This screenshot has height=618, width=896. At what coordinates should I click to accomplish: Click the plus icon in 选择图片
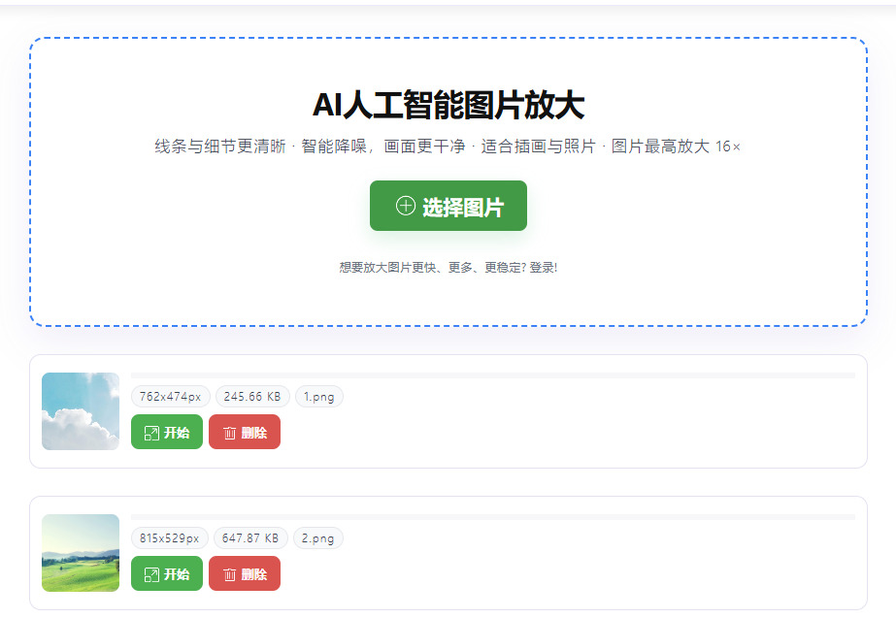pyautogui.click(x=406, y=206)
